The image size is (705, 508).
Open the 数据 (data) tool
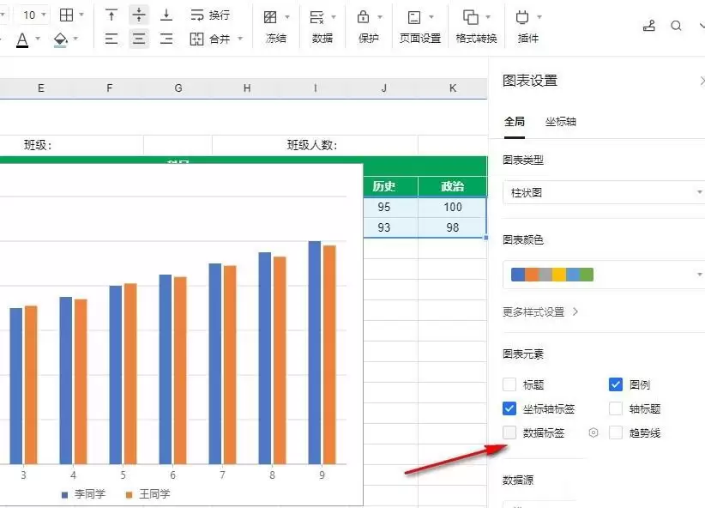point(317,17)
